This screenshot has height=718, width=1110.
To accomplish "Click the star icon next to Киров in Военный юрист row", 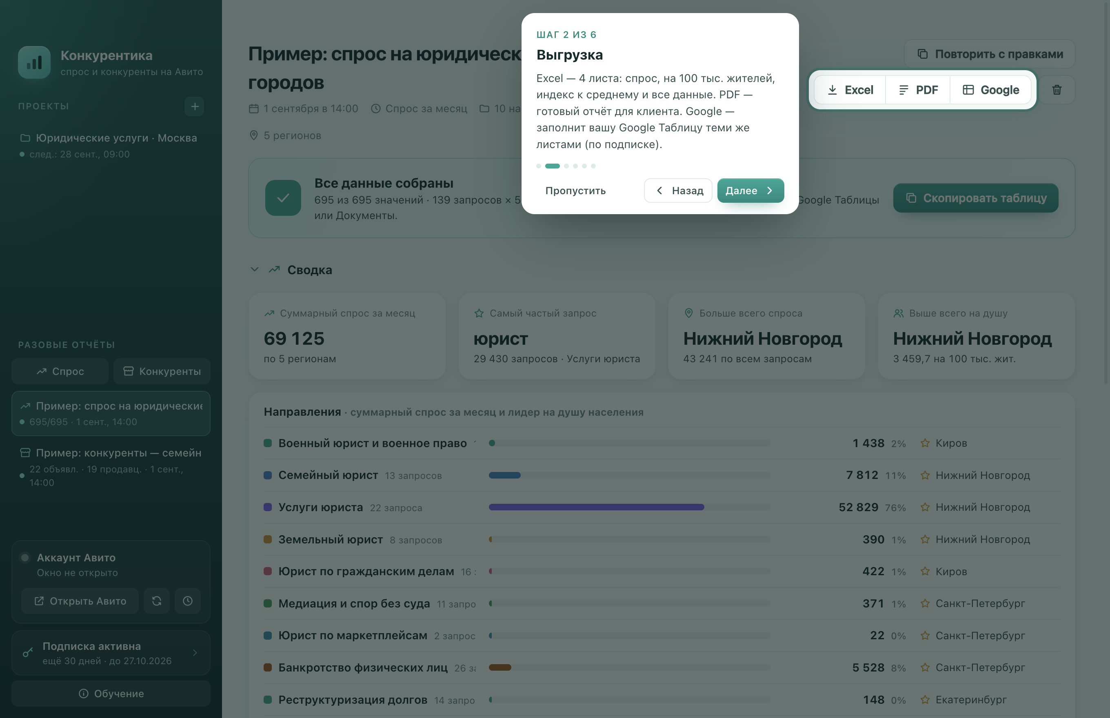I will pyautogui.click(x=925, y=443).
